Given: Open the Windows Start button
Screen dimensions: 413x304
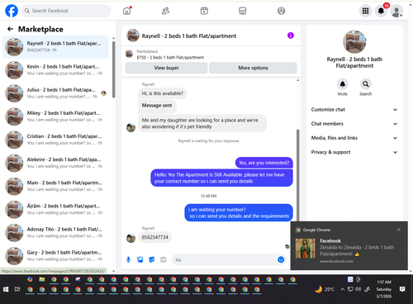Looking at the screenshot, I should pyautogui.click(x=6, y=289).
